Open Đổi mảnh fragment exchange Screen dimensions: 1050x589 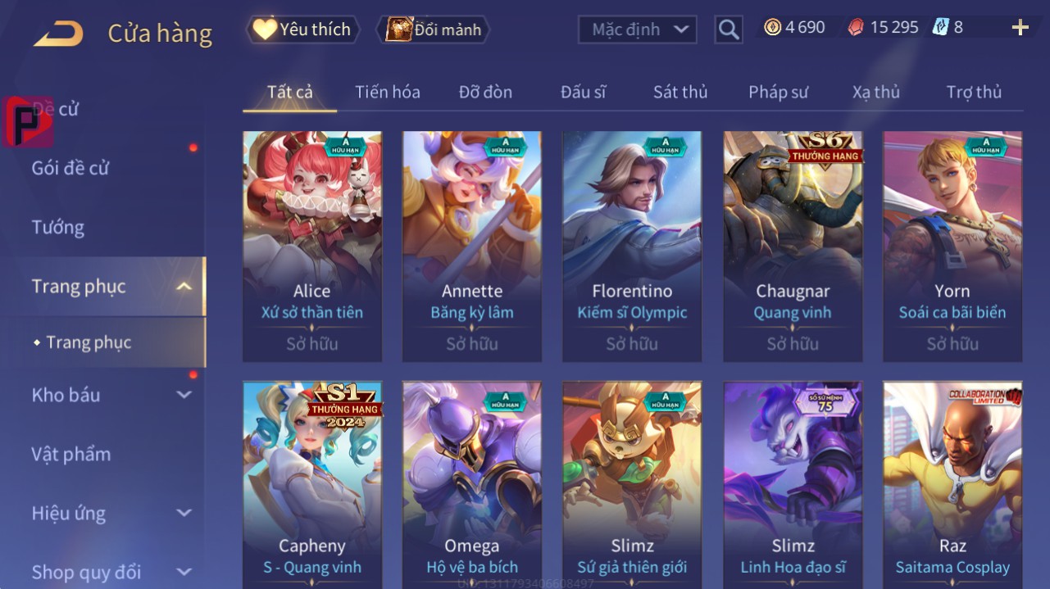click(x=433, y=29)
